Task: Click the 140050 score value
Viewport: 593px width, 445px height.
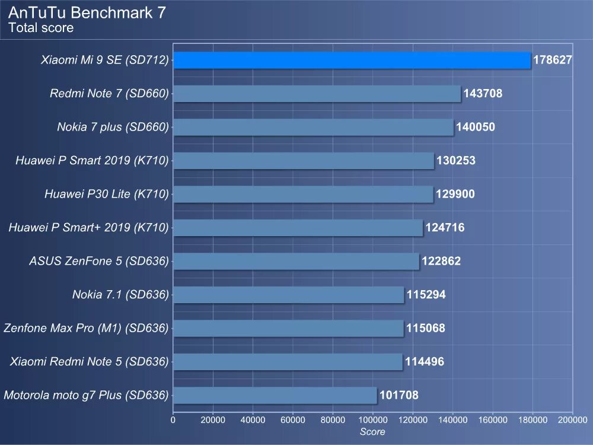Action: (x=476, y=127)
